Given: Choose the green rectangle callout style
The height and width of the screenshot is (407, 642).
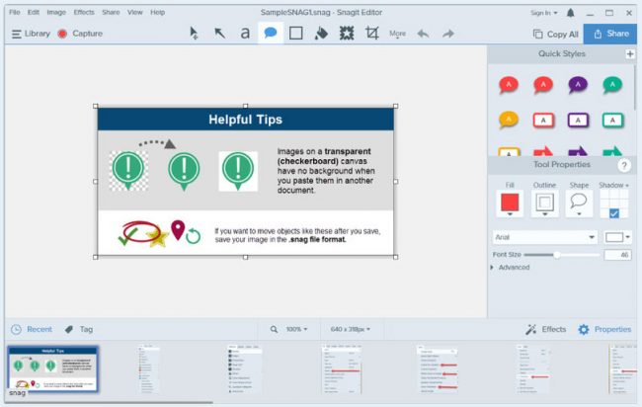Looking at the screenshot, I should (x=612, y=121).
